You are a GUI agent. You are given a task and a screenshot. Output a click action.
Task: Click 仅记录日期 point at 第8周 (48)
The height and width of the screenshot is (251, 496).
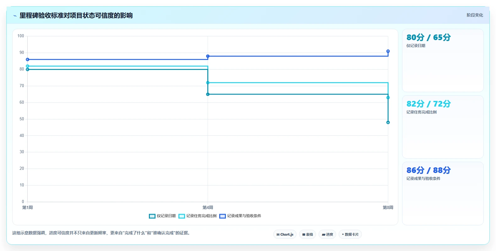tap(388, 123)
